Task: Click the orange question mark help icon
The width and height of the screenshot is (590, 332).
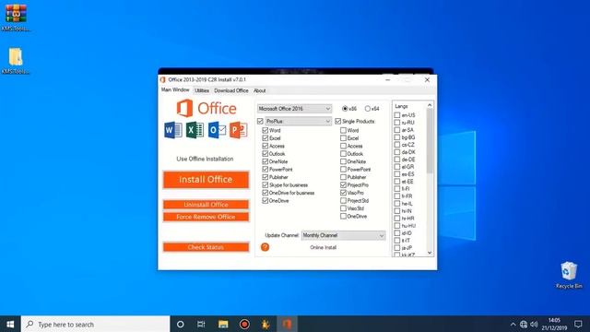Action: tap(265, 247)
